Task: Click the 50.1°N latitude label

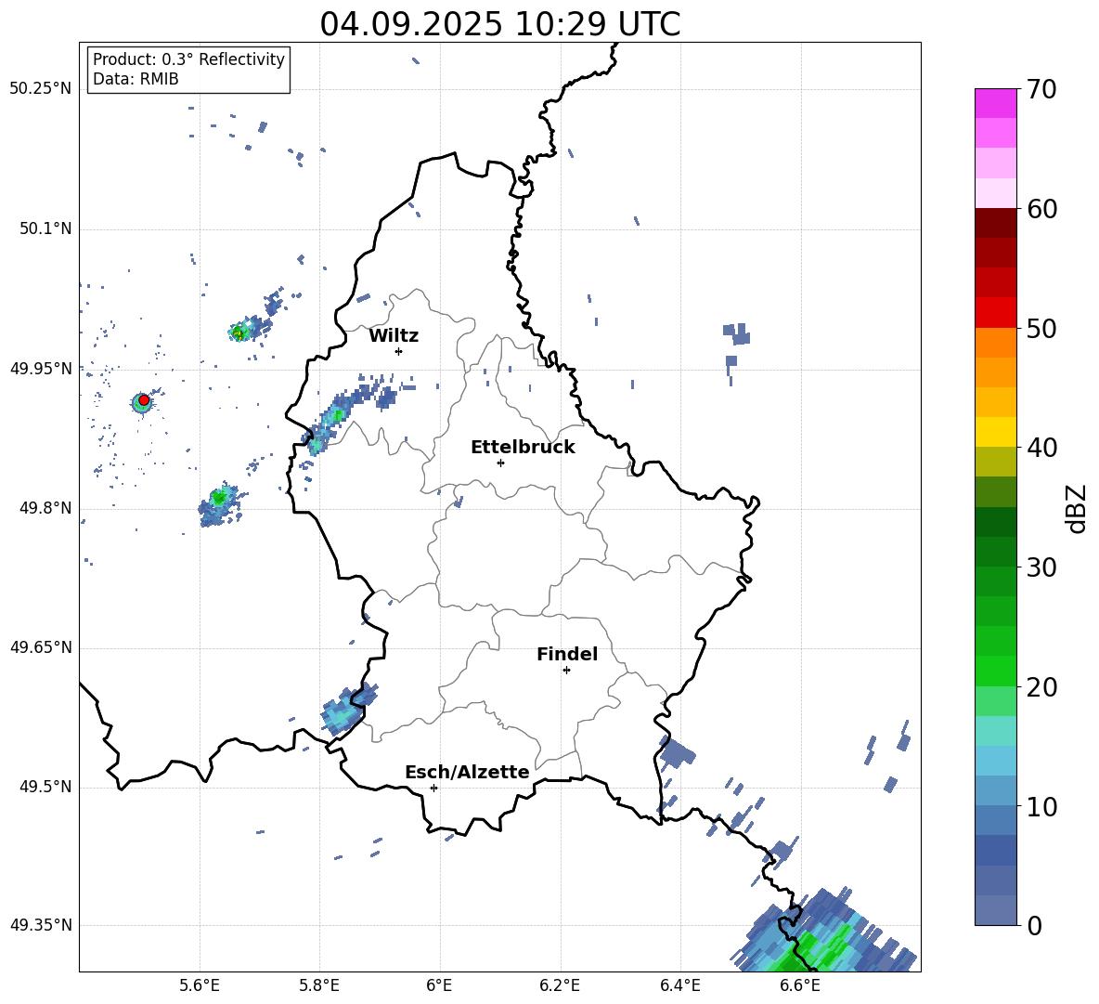Action: (45, 228)
